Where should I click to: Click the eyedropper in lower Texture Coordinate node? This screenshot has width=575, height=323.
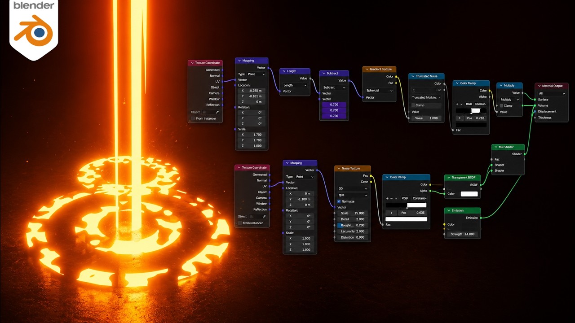[264, 217]
